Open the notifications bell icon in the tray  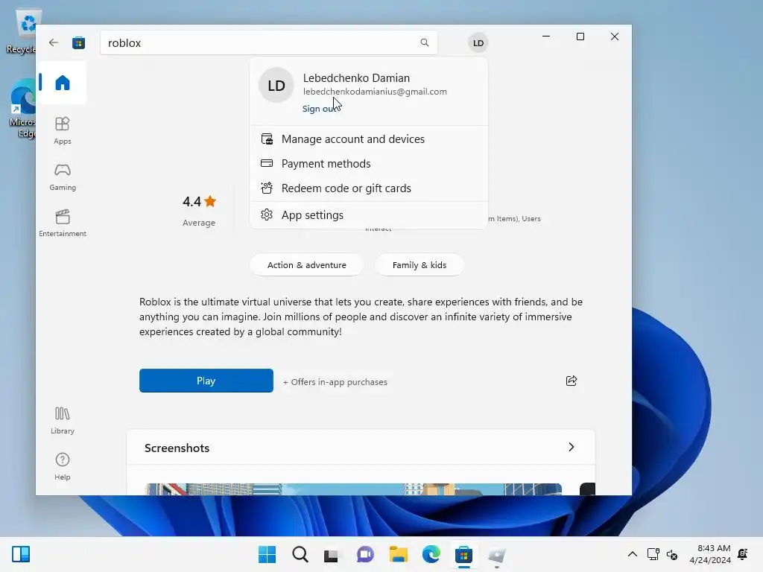(x=743, y=554)
